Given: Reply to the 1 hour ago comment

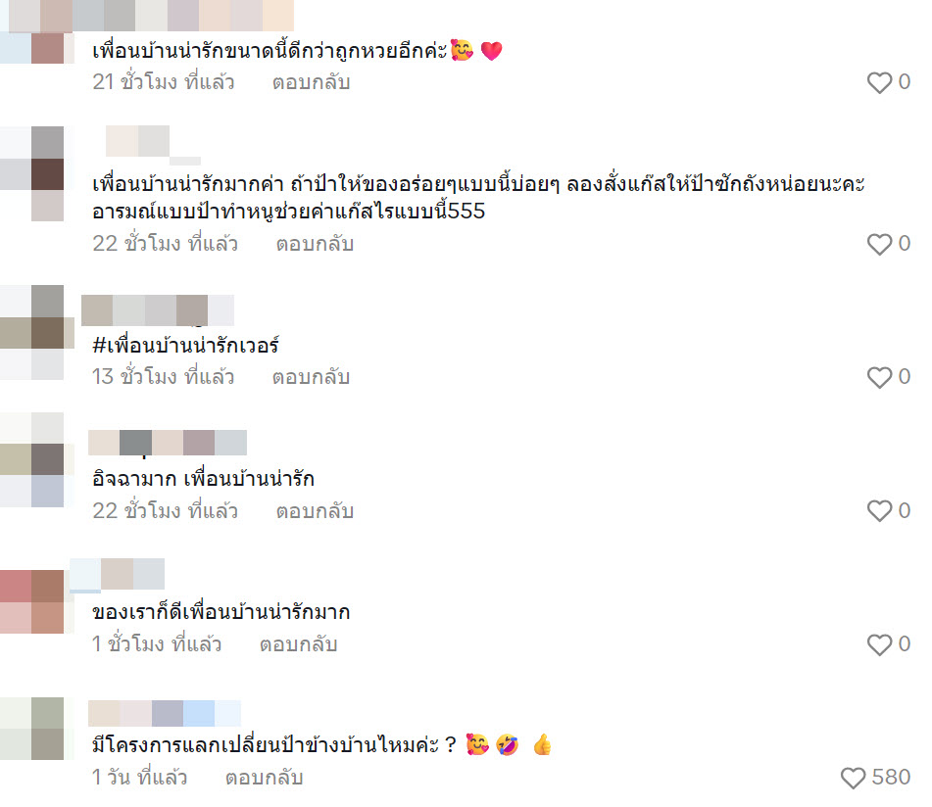Looking at the screenshot, I should (298, 643).
